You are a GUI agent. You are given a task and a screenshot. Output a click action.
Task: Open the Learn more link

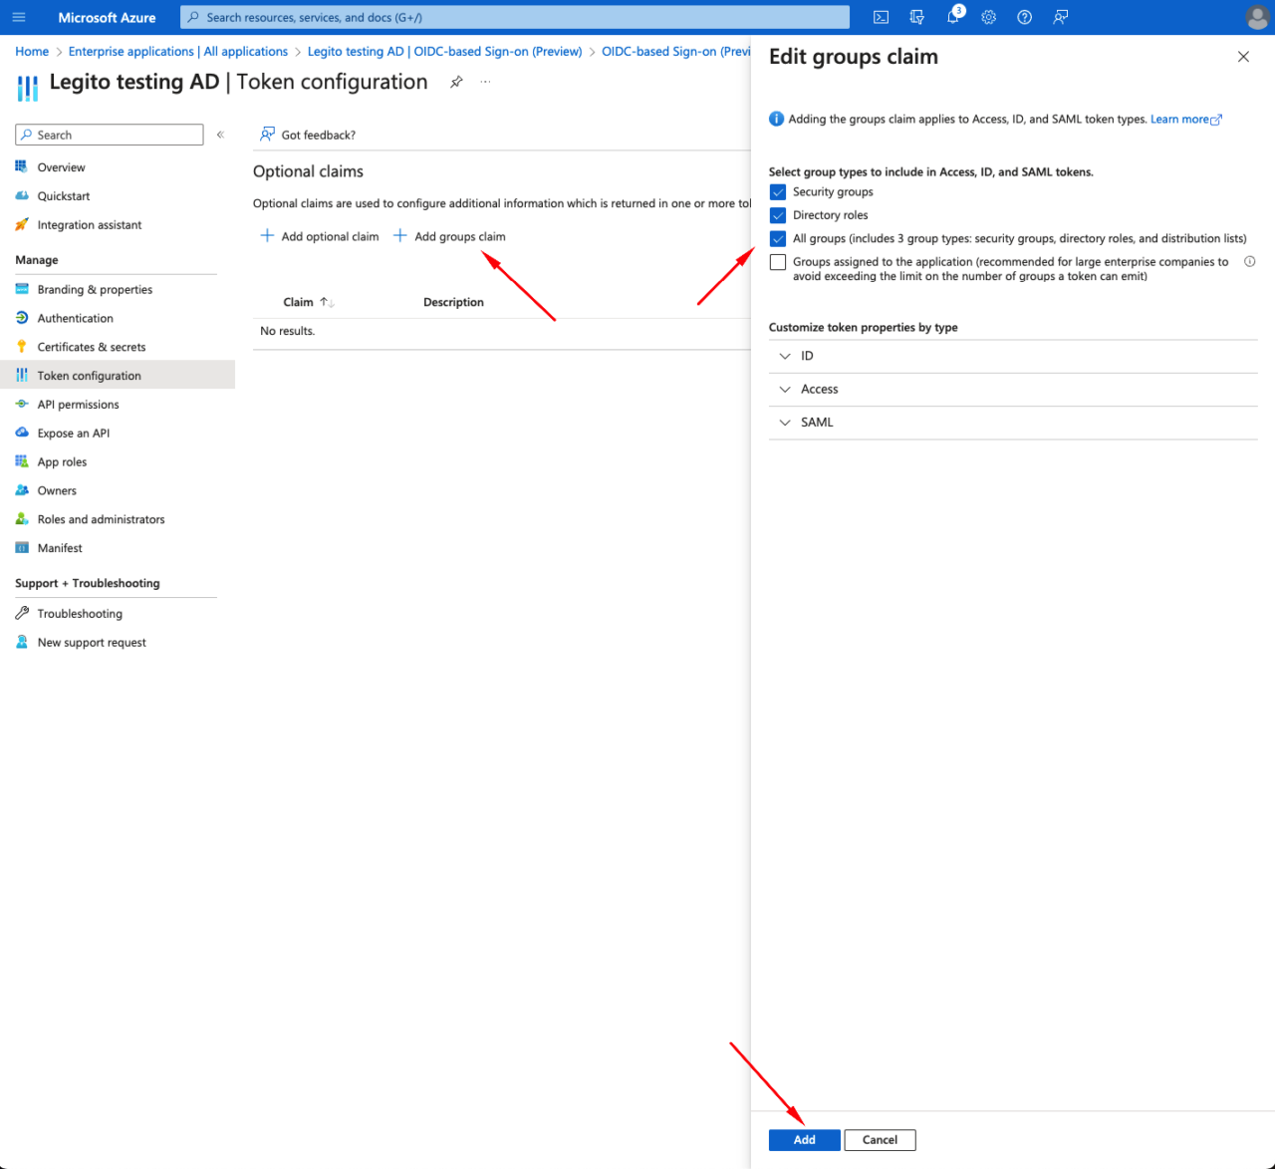click(x=1180, y=119)
